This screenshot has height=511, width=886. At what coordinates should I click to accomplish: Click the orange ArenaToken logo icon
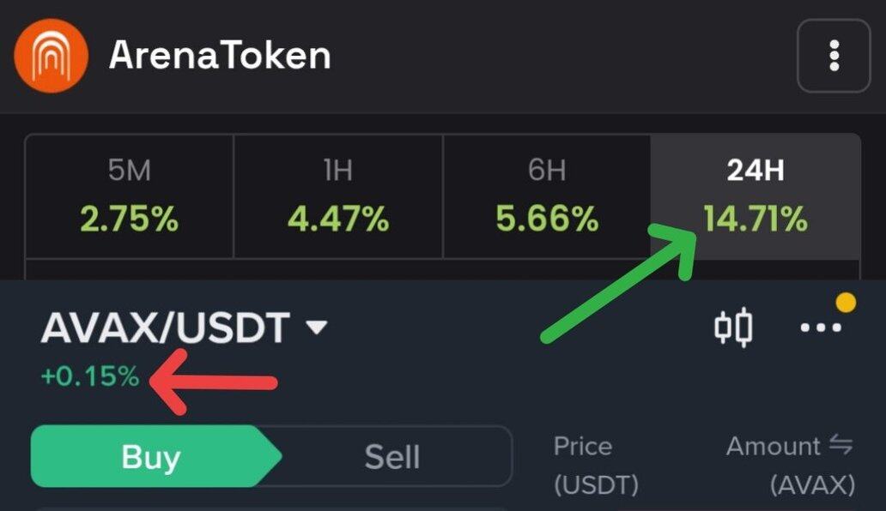(51, 56)
